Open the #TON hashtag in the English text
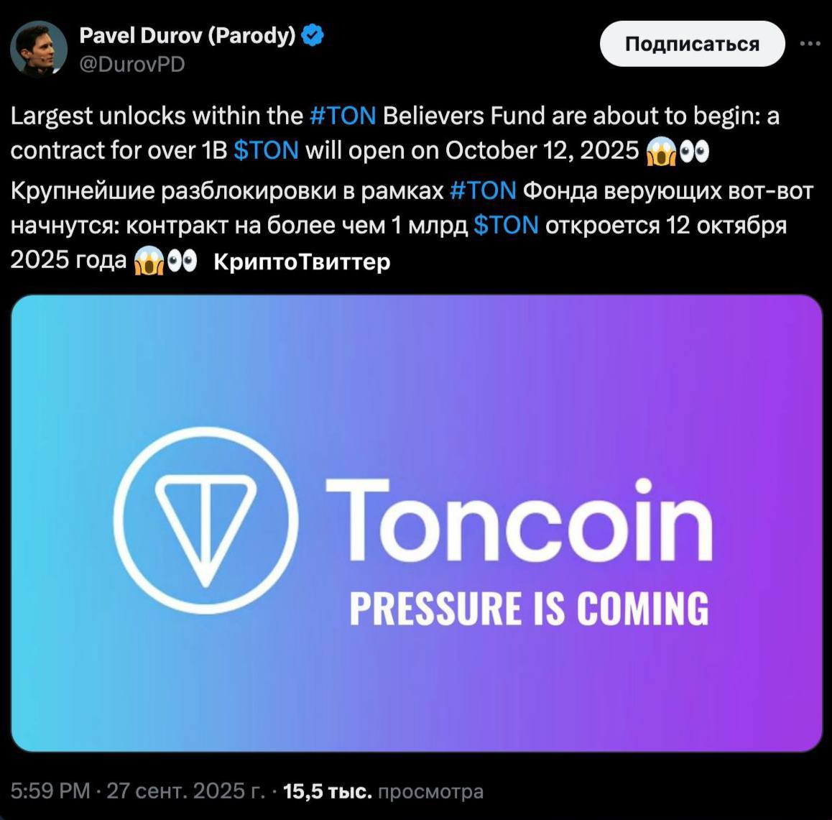 pyautogui.click(x=343, y=116)
